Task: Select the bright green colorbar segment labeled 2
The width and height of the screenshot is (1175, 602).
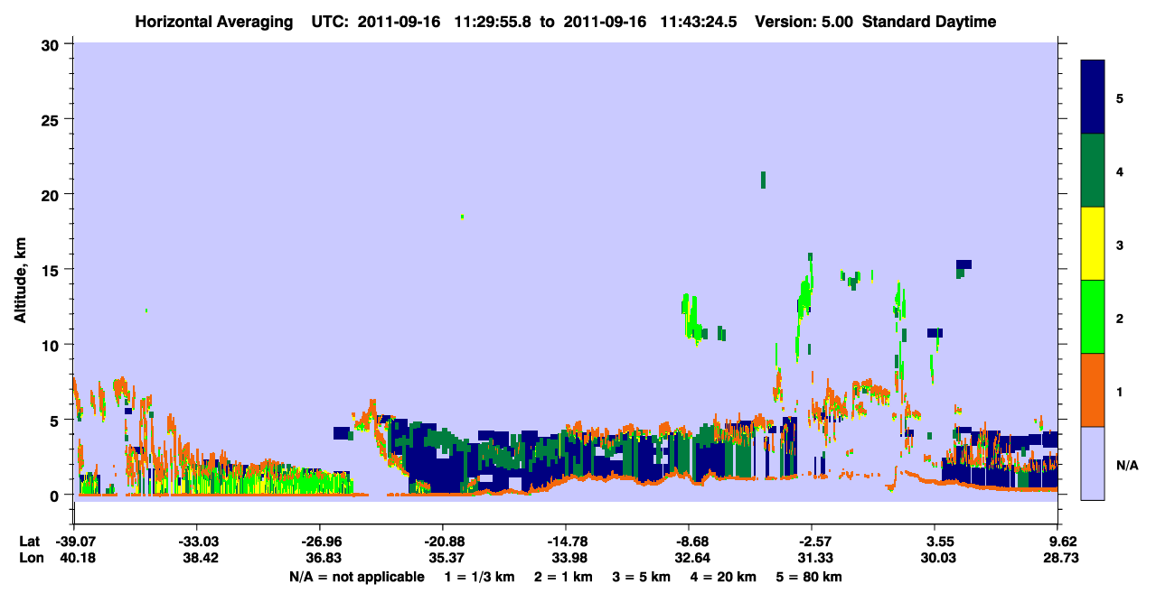Action: click(x=1093, y=317)
